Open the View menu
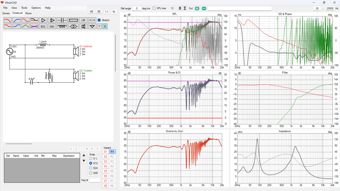This screenshot has height=191, width=340. tap(14, 8)
